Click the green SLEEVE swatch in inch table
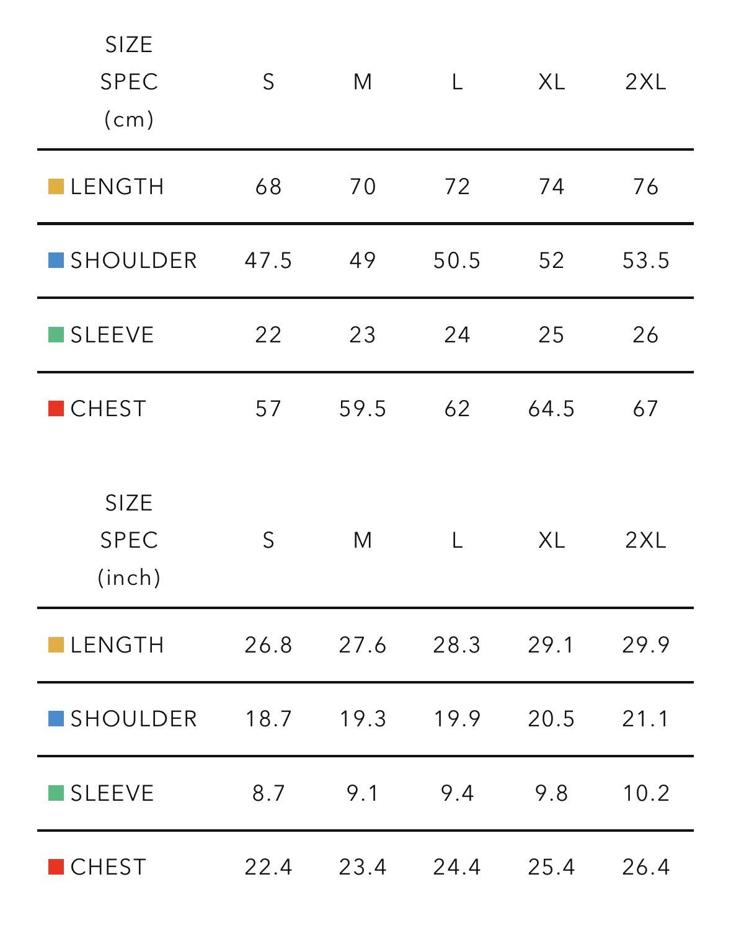731x931 pixels. coord(56,793)
